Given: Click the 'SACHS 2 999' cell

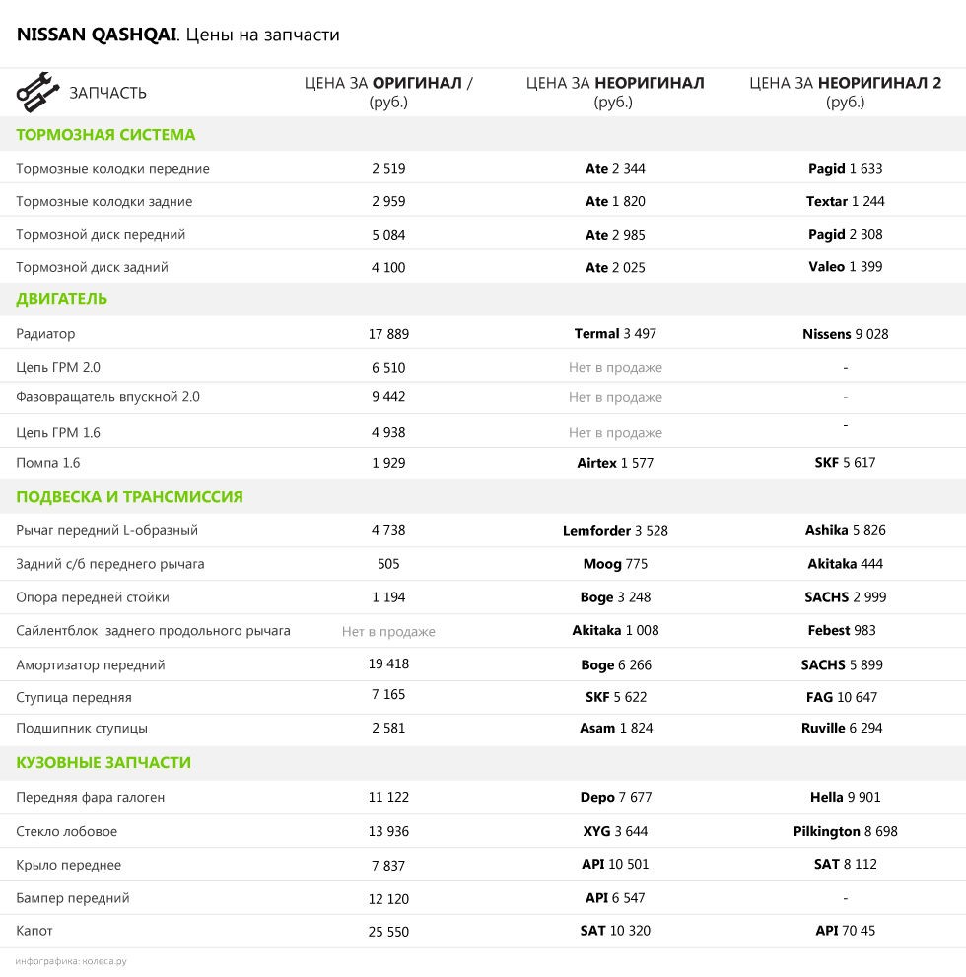Looking at the screenshot, I should 845,597.
